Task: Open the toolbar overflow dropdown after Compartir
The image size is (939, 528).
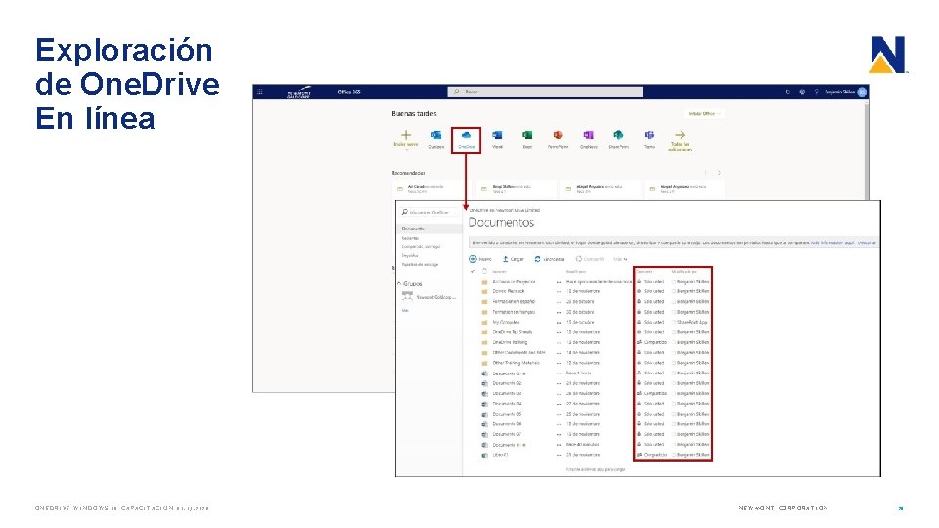Action: (x=620, y=259)
